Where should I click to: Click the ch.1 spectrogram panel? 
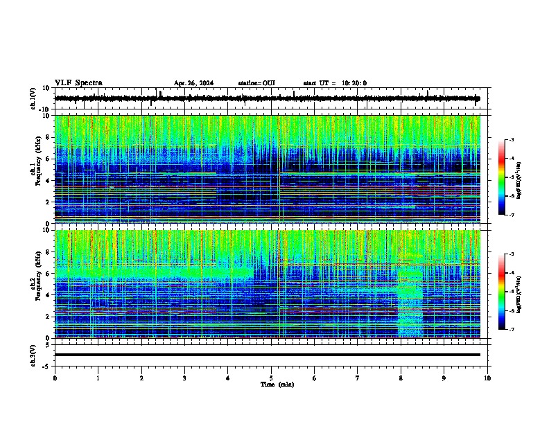[x=268, y=169]
